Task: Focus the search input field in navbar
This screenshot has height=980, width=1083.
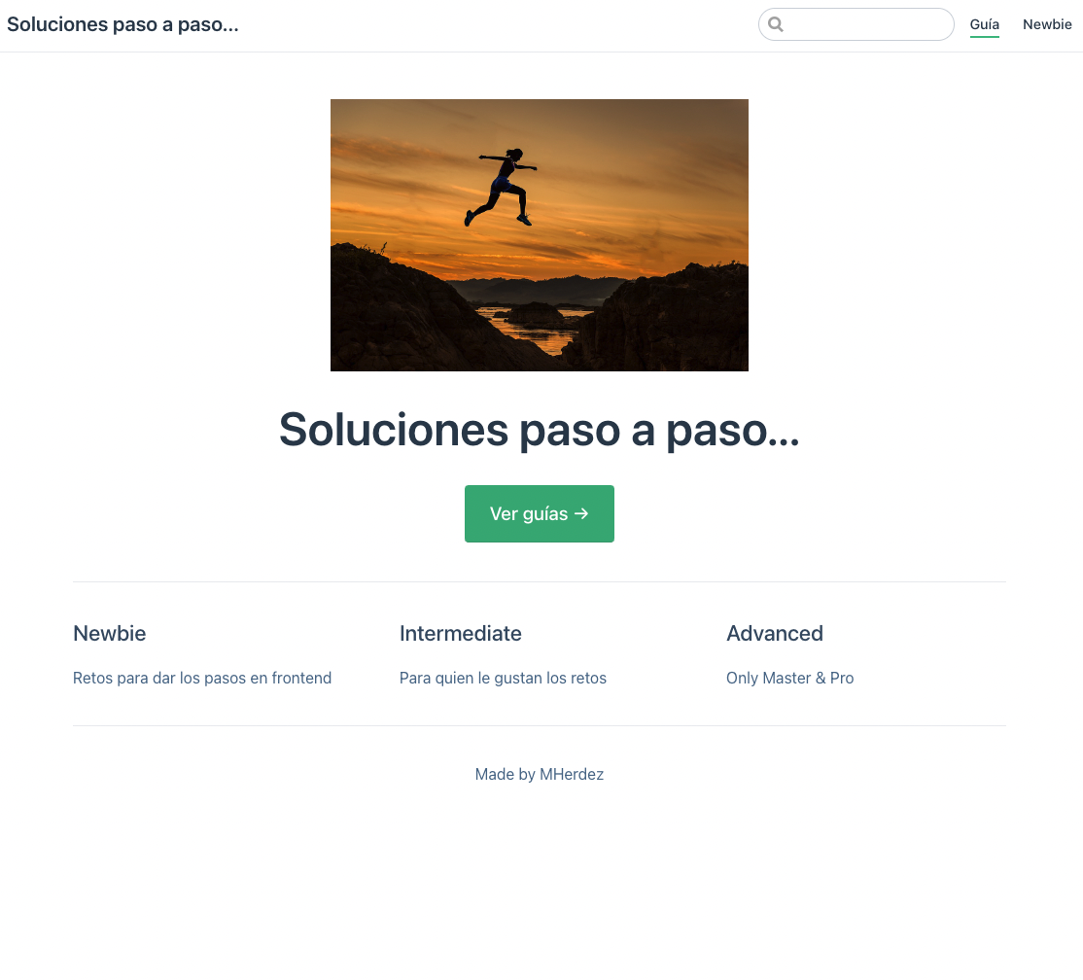Action: 865,24
